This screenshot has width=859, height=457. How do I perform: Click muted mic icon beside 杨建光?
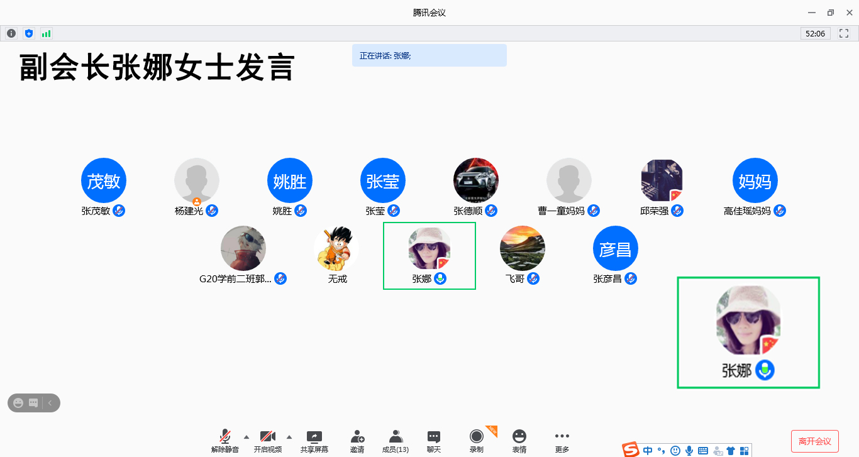212,211
